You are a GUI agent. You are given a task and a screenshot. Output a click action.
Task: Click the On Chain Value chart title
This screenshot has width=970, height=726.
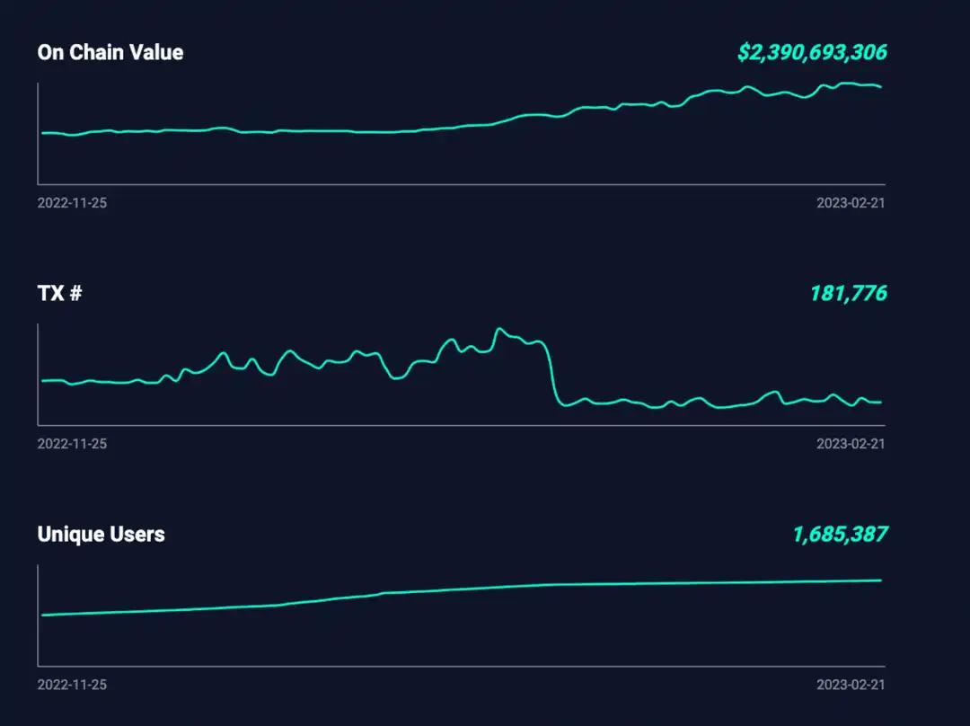click(x=110, y=53)
